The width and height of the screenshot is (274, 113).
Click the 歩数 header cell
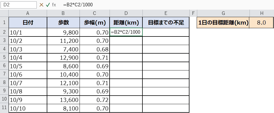[x=63, y=22]
